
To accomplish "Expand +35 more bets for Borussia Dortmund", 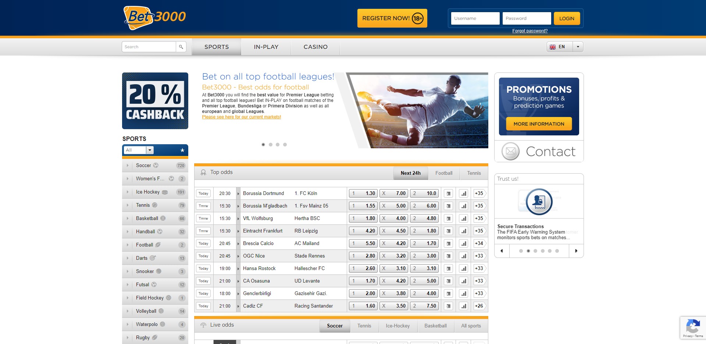I will click(x=479, y=194).
